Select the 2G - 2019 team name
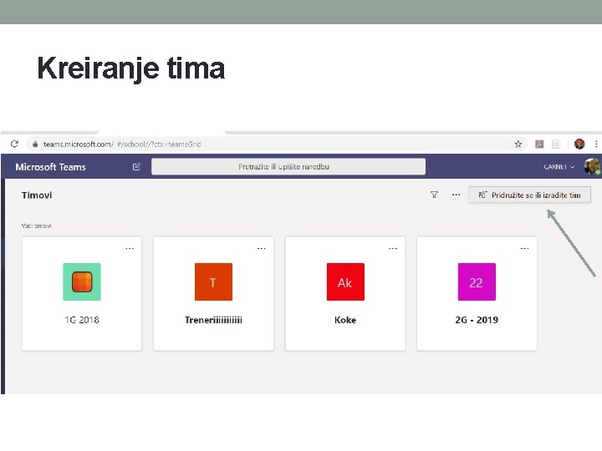This screenshot has height=451, width=602. tap(477, 320)
